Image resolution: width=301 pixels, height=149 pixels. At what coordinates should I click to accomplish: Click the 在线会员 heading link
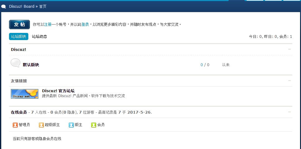click(19, 112)
